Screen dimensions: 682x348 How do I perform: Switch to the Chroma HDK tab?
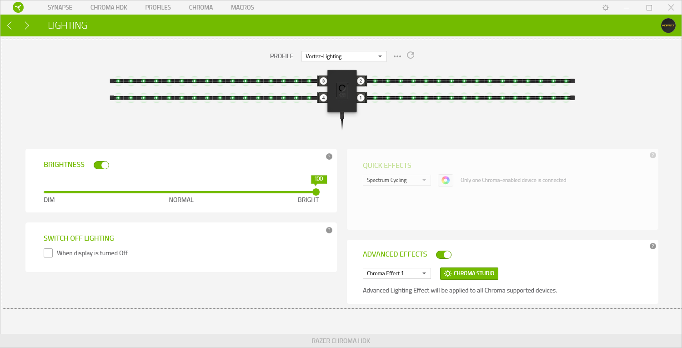tap(109, 7)
